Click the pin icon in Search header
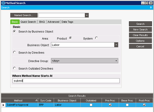Screen dimensions: 154x112 [151, 8]
